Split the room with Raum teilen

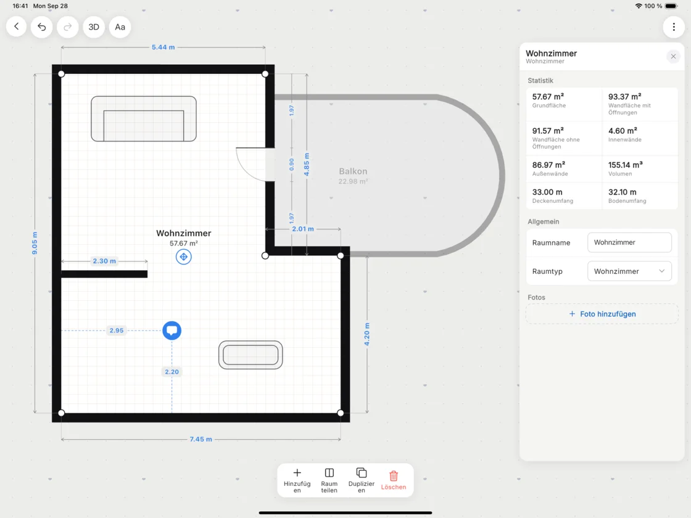329,480
